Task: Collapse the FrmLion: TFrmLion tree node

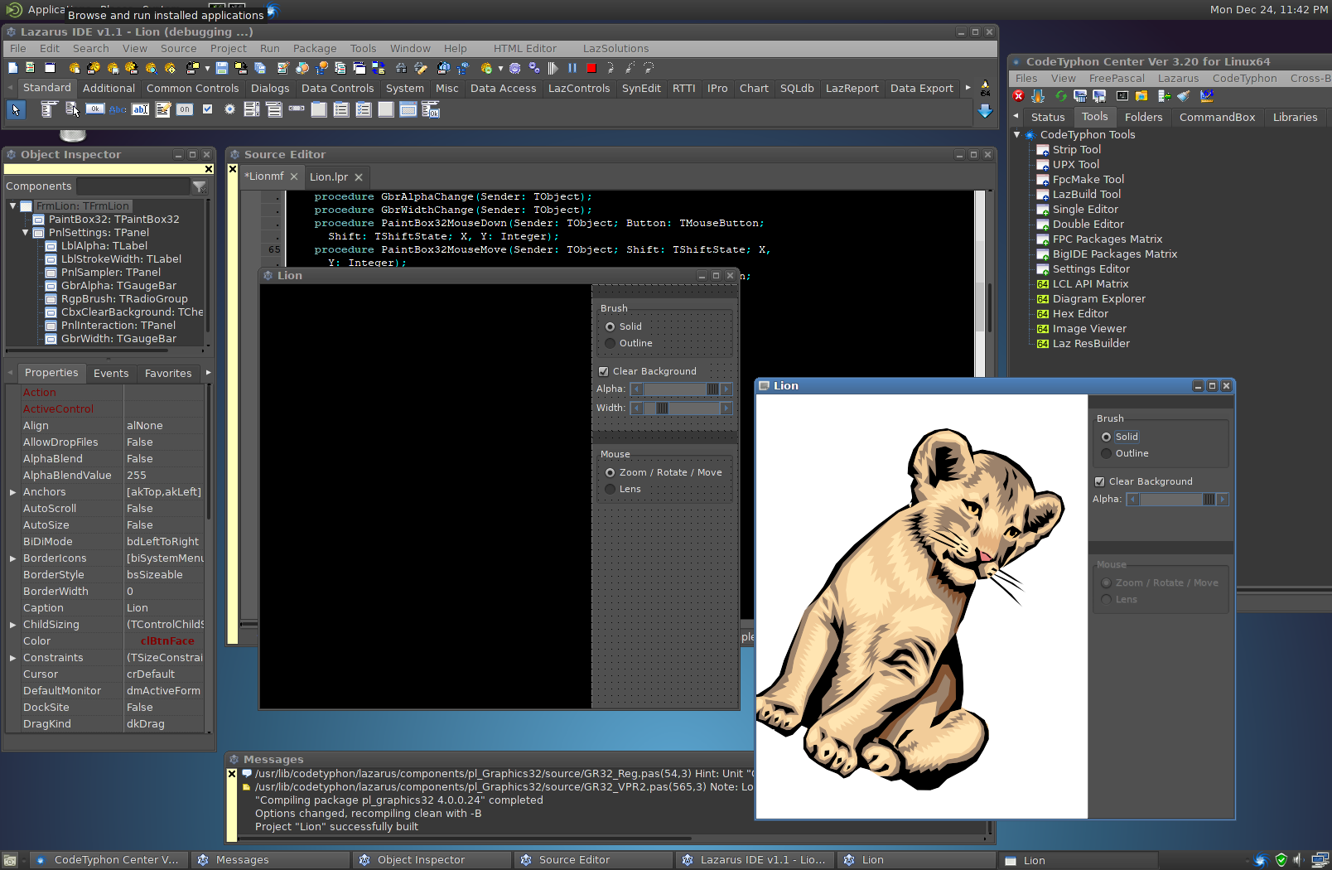Action: 13,205
